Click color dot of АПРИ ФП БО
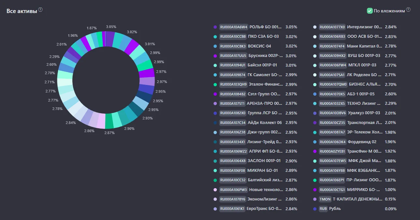 [x=215, y=151]
